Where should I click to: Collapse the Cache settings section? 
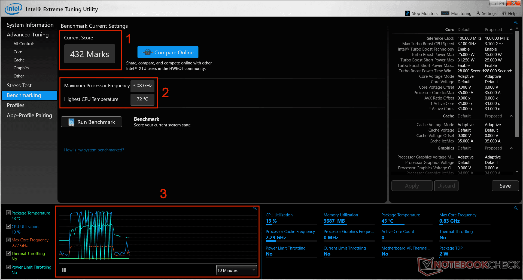point(511,116)
